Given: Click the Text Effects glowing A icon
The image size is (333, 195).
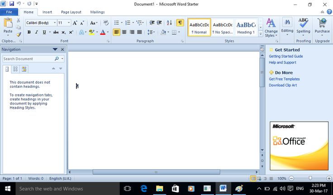Looking at the screenshot, I should tap(81, 32).
